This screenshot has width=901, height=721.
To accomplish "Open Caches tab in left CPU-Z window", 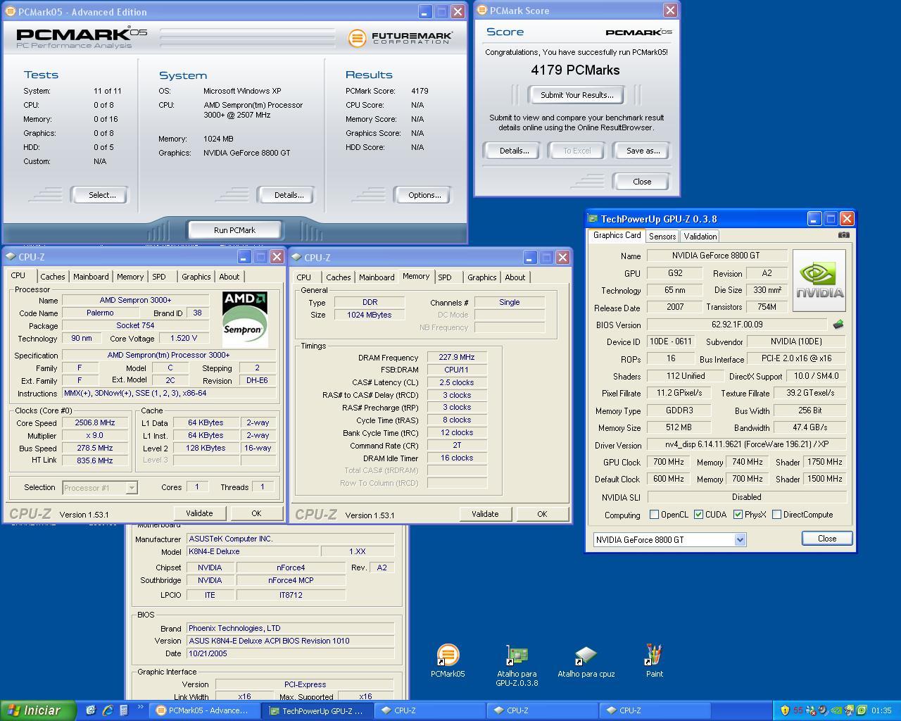I will (x=52, y=277).
